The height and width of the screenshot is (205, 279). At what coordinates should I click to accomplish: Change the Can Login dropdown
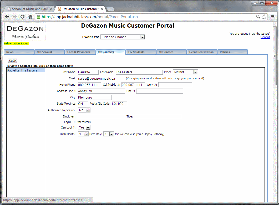(84, 127)
